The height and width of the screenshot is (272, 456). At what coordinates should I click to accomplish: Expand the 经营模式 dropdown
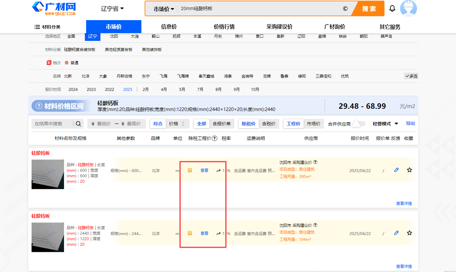[385, 124]
